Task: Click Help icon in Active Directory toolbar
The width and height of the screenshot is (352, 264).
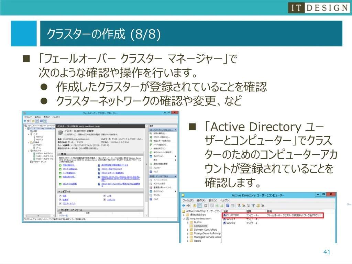Action: tap(228, 206)
